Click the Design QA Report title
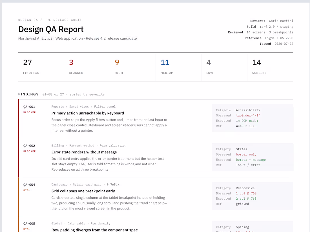The height and width of the screenshot is (232, 310). point(51,29)
